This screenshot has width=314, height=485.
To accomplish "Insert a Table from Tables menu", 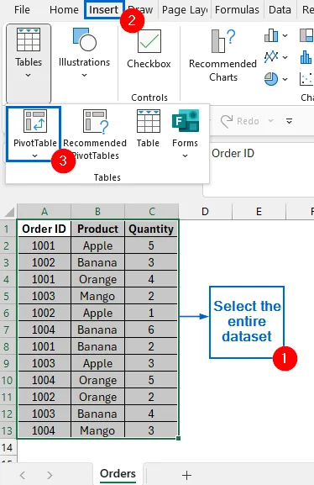I will pyautogui.click(x=148, y=128).
